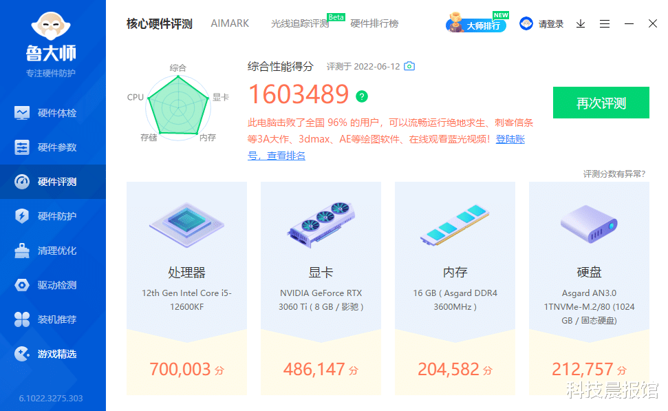Click the overall score 1603489
The image size is (668, 411).
tap(298, 94)
